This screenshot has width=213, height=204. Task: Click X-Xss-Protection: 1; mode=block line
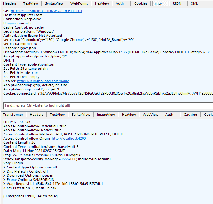click(x=30, y=188)
